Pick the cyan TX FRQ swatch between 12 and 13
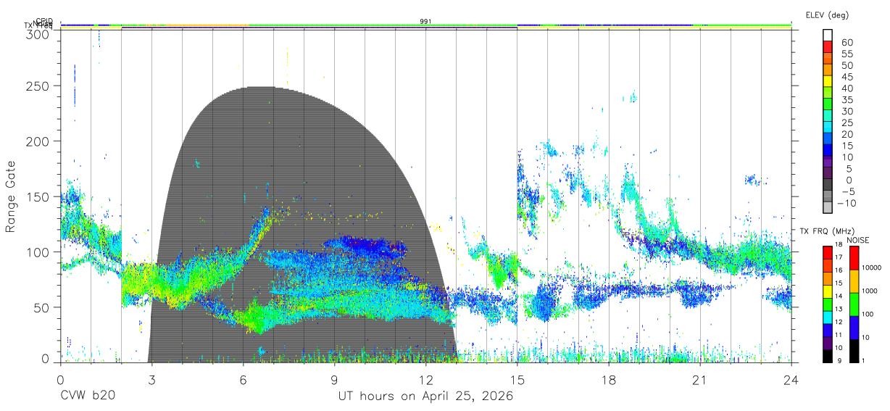The image size is (890, 411). click(828, 316)
